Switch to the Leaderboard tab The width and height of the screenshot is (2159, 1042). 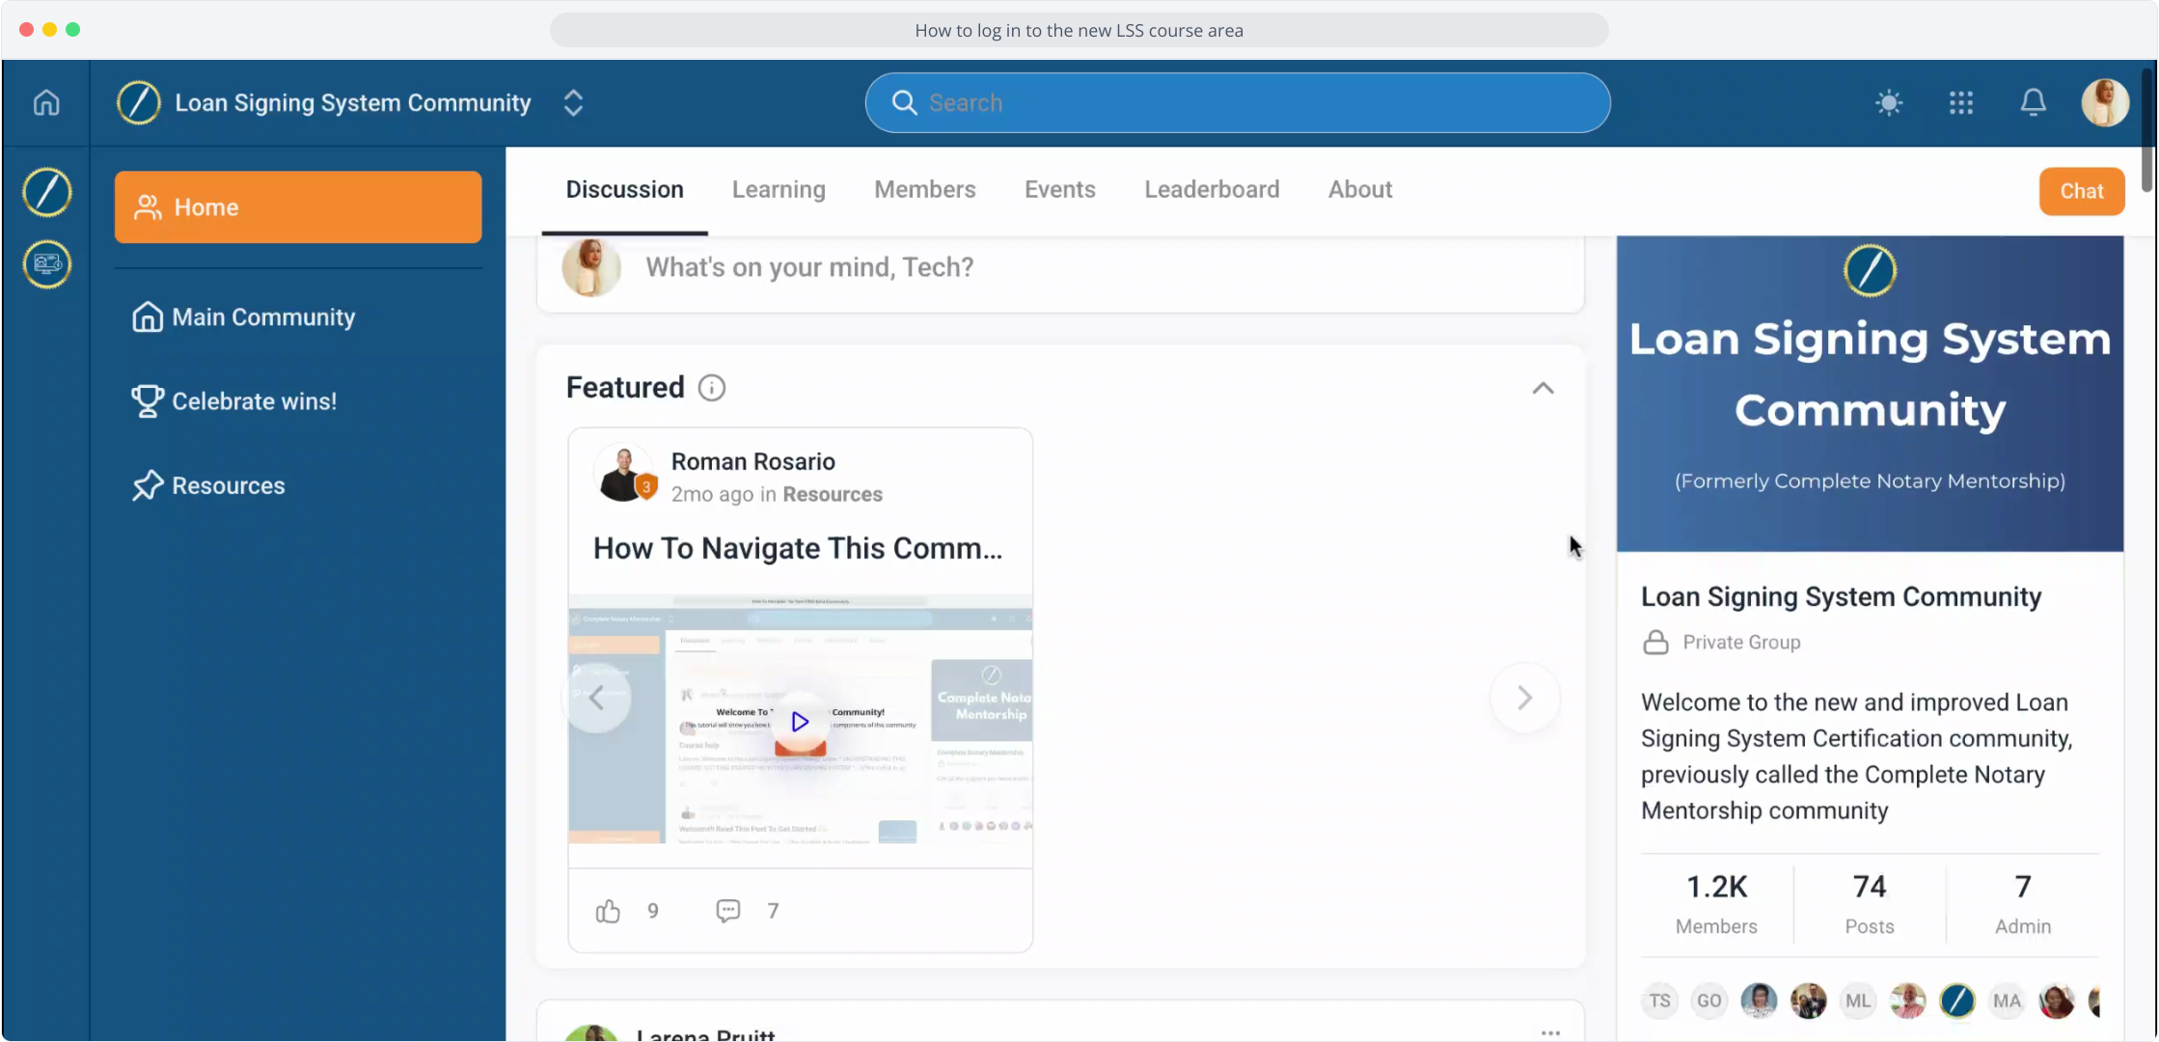[1212, 190]
